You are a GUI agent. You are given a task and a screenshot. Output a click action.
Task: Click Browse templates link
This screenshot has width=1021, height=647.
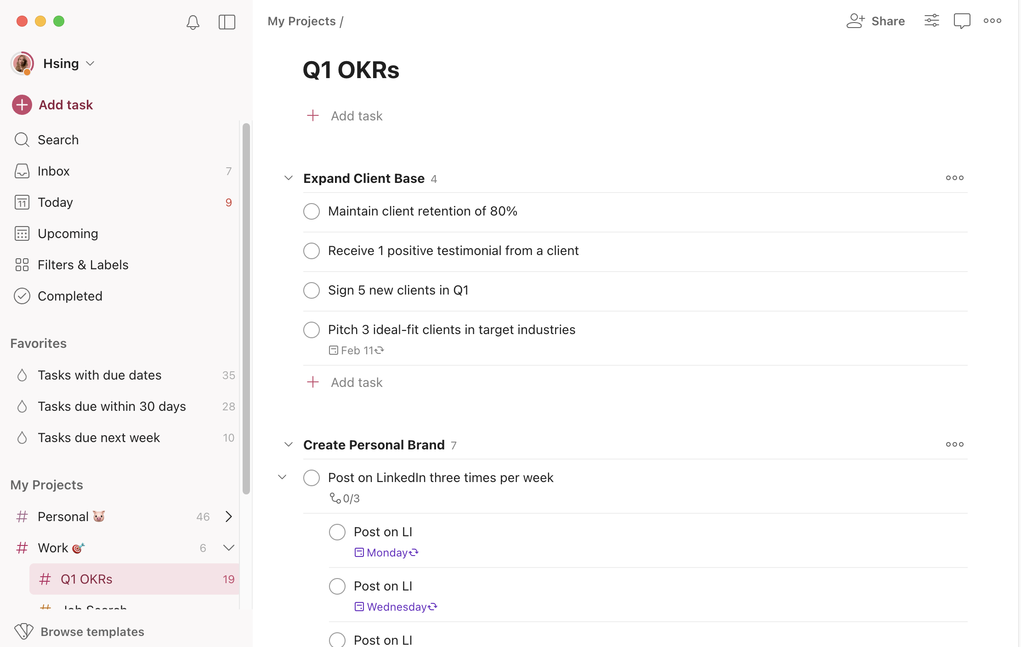tap(92, 632)
